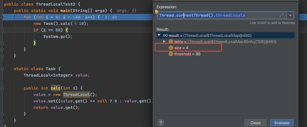
Task: Click the 'Expression:' label
Action: 167,7
